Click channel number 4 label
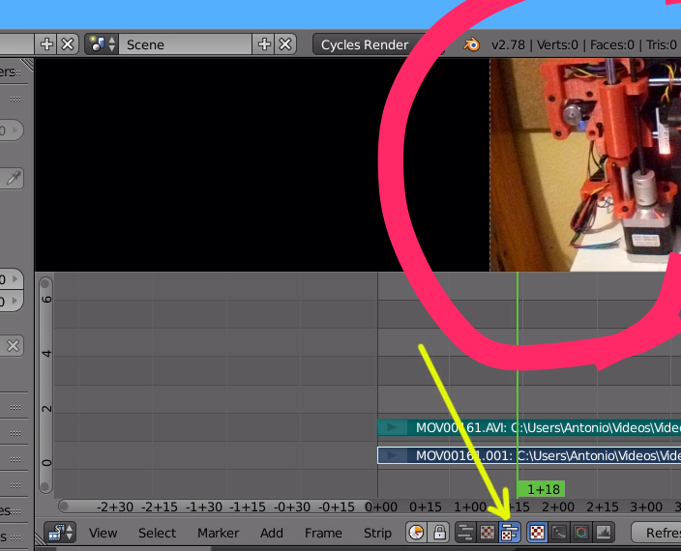Viewport: 681px width, 551px height. pos(46,354)
